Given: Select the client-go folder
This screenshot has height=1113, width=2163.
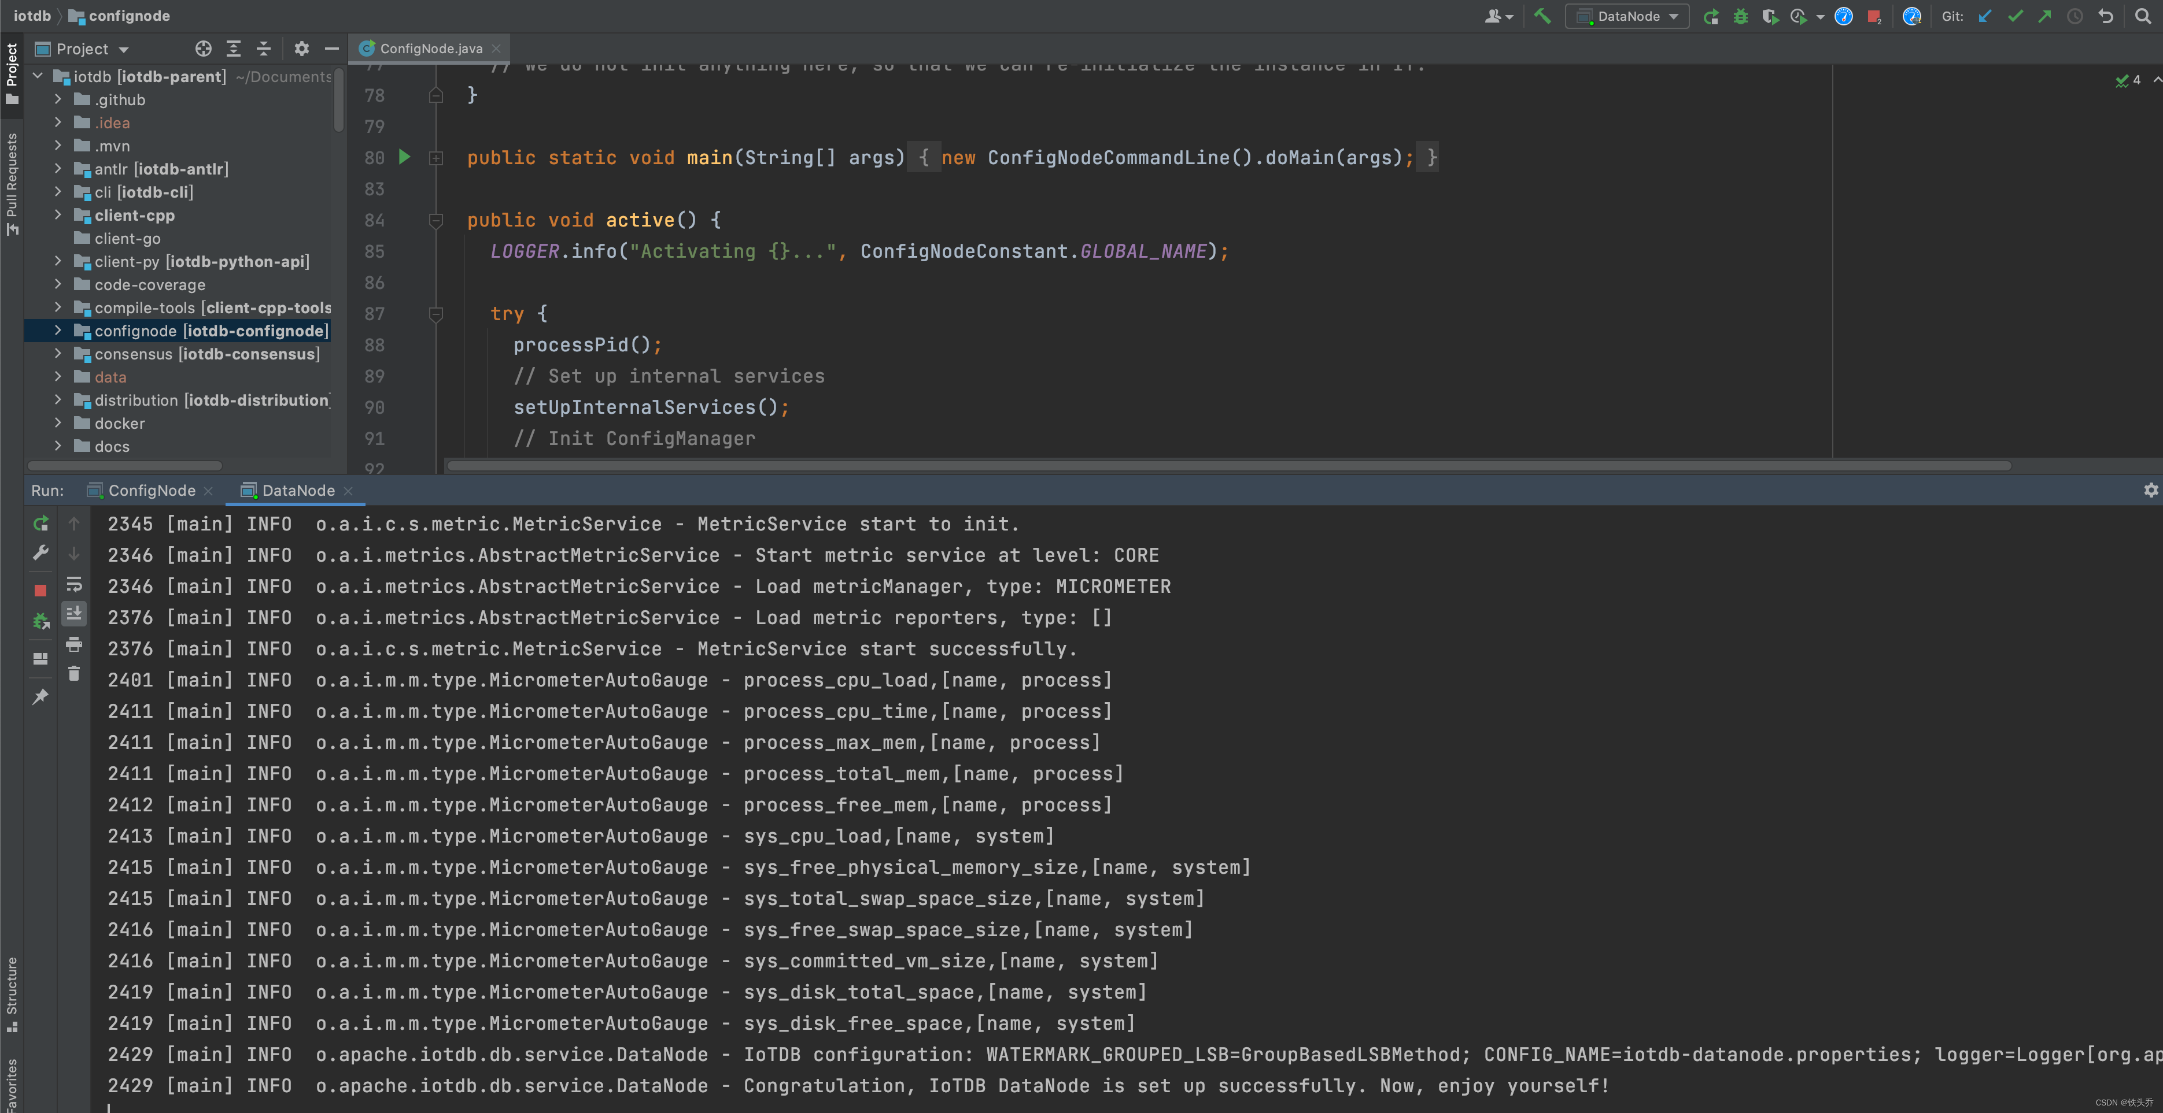Looking at the screenshot, I should (x=127, y=238).
